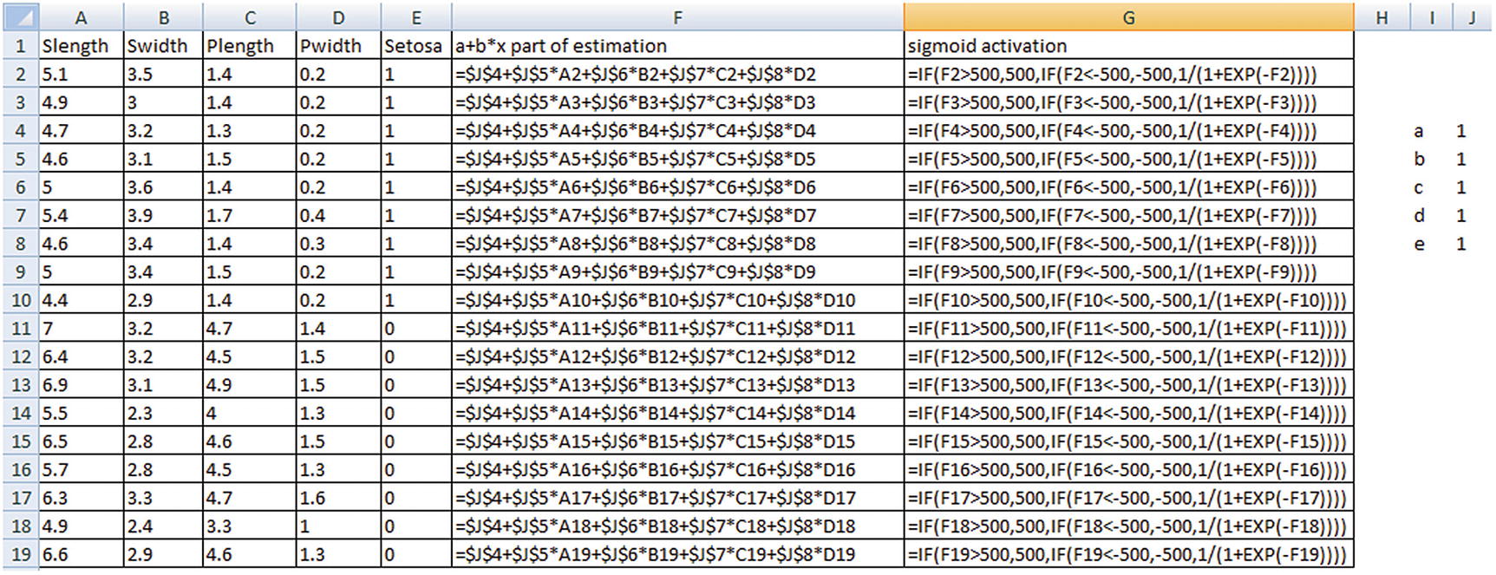This screenshot has height=575, width=1496.
Task: Click formula ending in $J$8*D10
Action: point(677,300)
